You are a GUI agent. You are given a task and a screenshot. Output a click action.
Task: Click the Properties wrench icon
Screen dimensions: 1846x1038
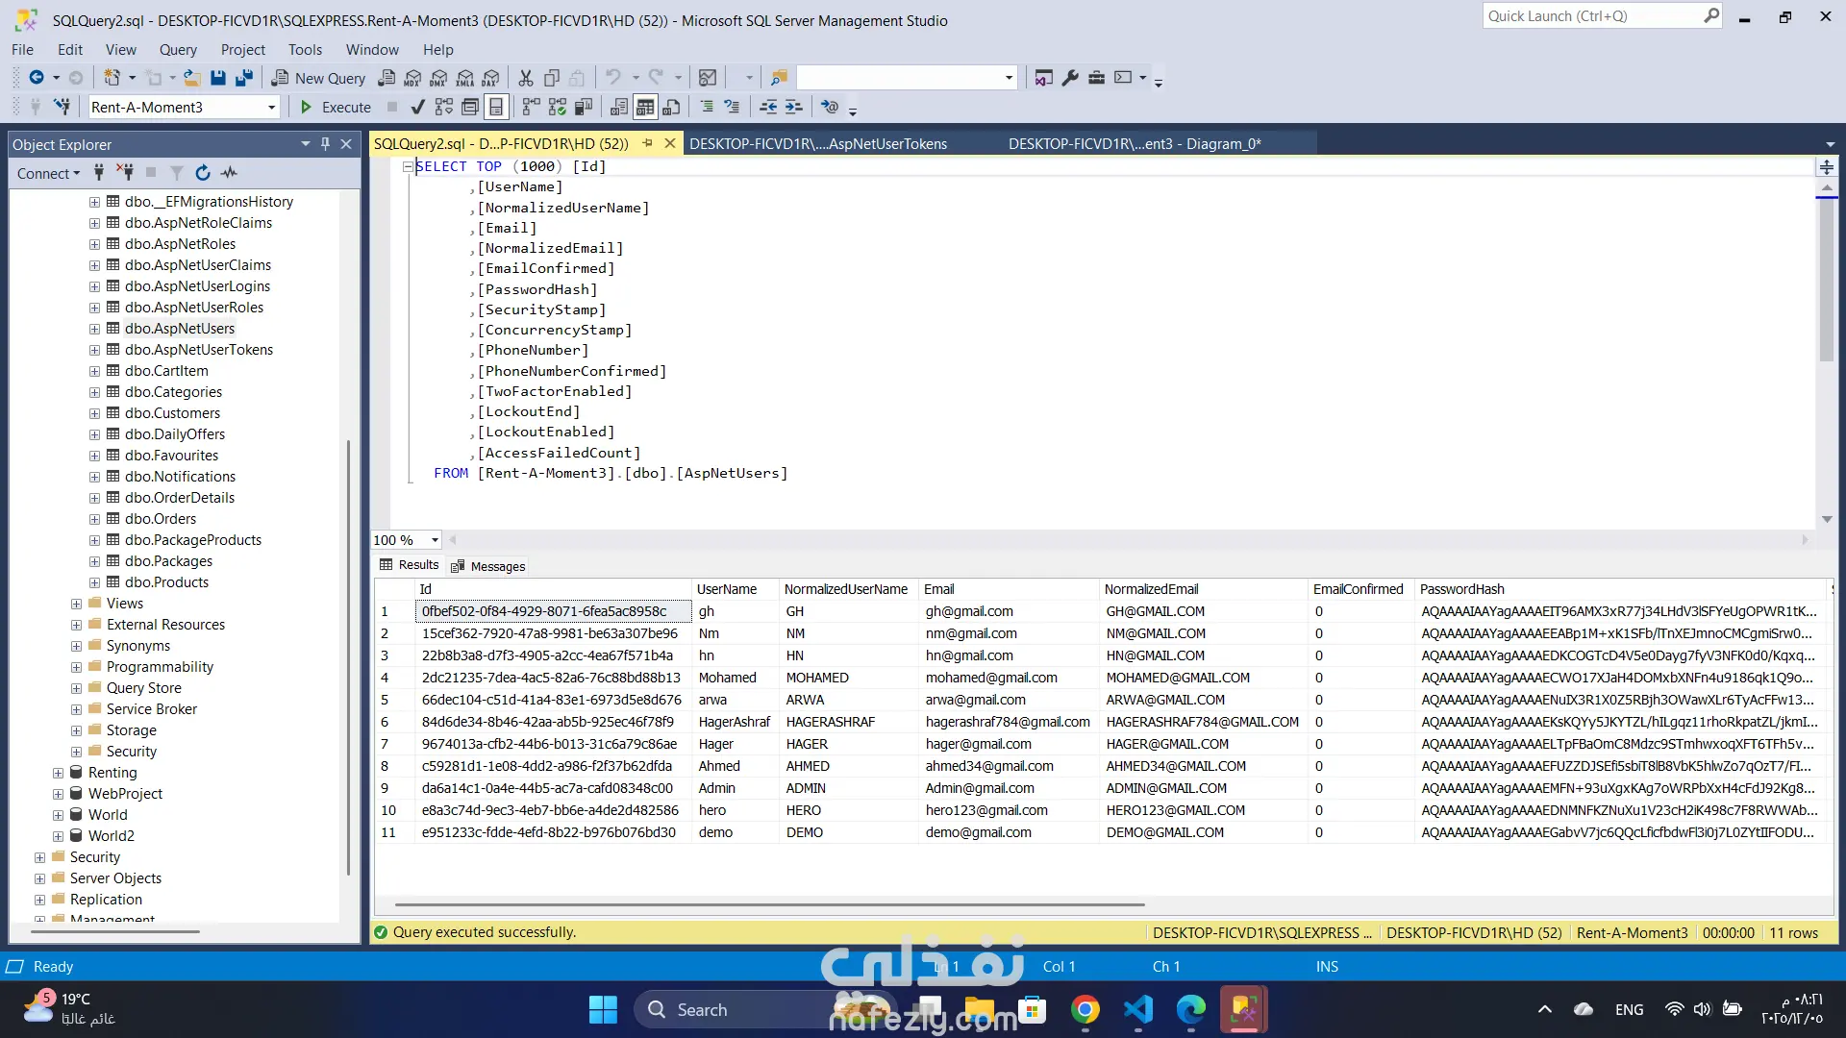pyautogui.click(x=1070, y=78)
